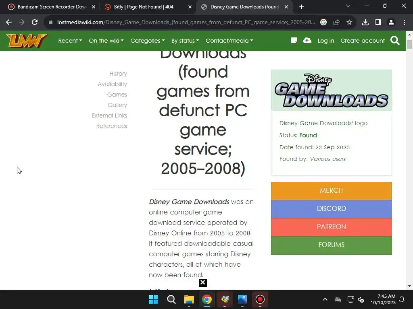Viewport: 413px width, 309px height.
Task: Open the notifications bell icon
Action: click(x=402, y=299)
